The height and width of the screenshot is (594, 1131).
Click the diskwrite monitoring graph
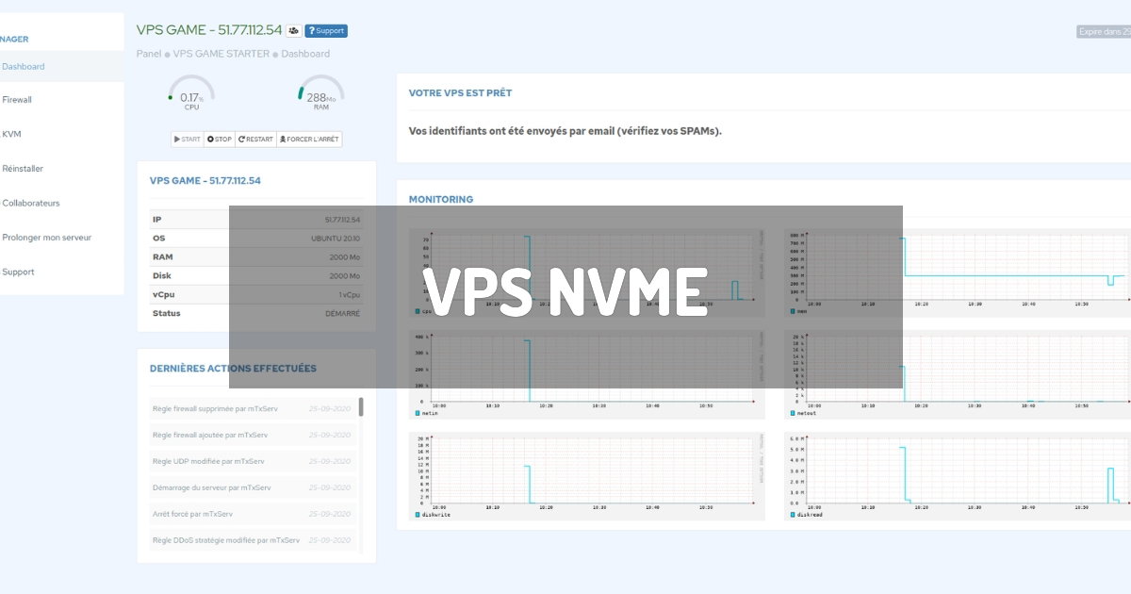[588, 476]
